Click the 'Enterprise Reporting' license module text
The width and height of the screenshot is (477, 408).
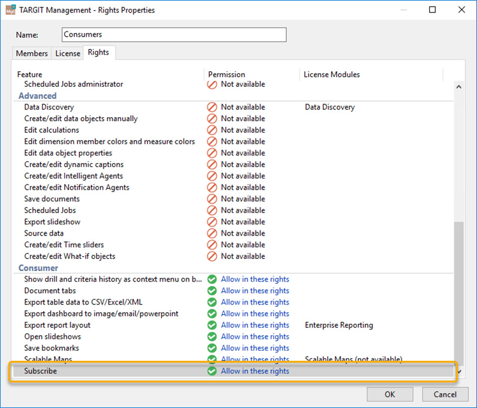tap(339, 325)
